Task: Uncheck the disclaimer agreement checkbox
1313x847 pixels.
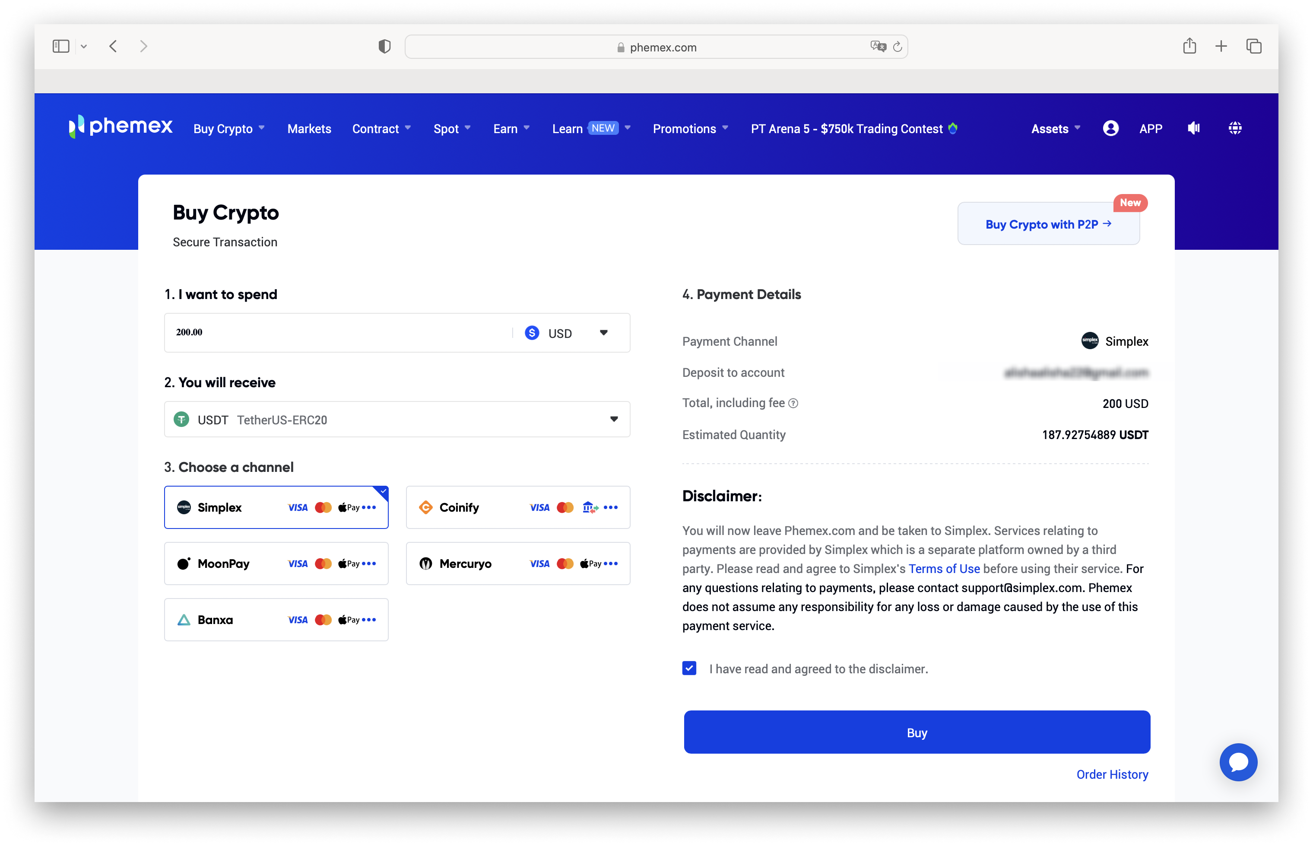Action: pos(689,668)
